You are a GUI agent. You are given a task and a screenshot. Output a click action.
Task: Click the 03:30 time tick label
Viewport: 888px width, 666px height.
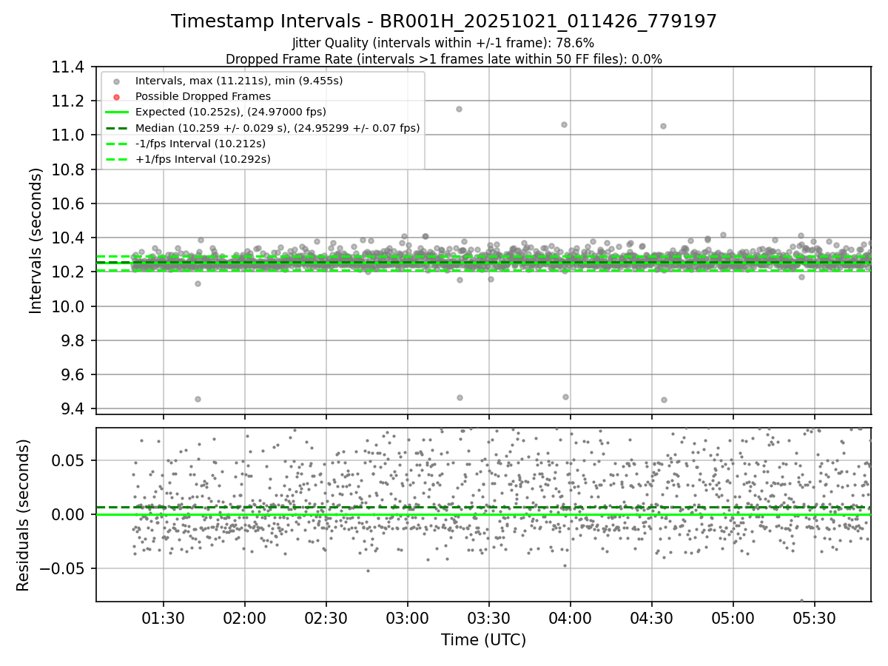(488, 617)
